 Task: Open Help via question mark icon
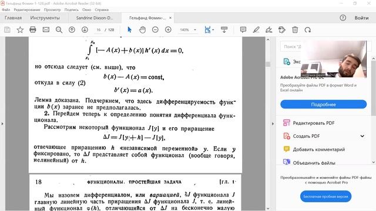[343, 18]
